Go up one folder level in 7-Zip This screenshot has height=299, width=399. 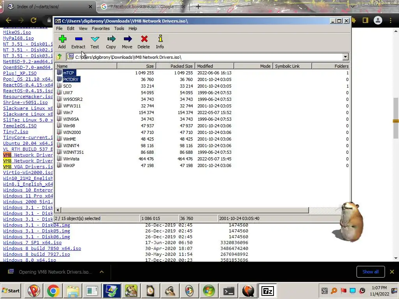pos(59,57)
